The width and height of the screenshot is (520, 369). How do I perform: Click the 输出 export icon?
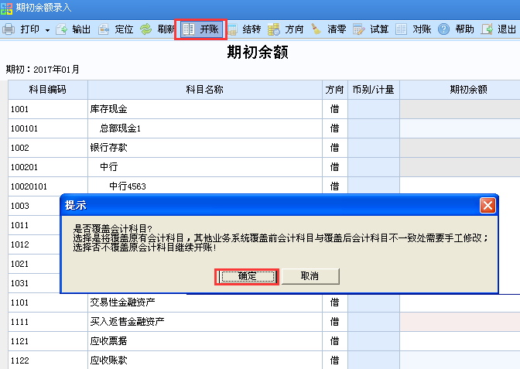(x=62, y=29)
